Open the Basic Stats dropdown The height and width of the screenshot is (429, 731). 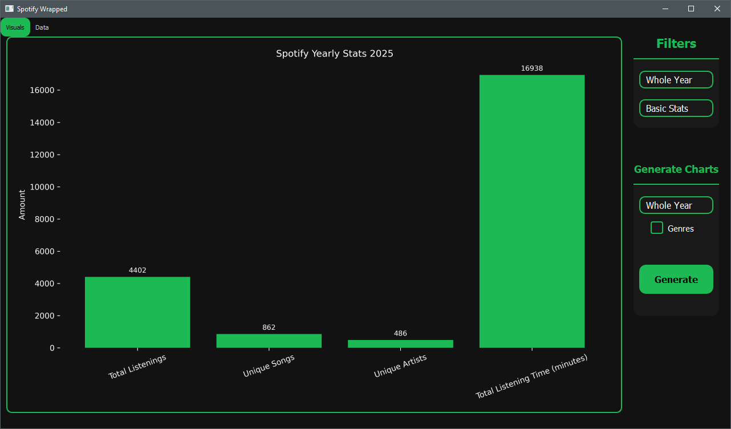tap(676, 108)
